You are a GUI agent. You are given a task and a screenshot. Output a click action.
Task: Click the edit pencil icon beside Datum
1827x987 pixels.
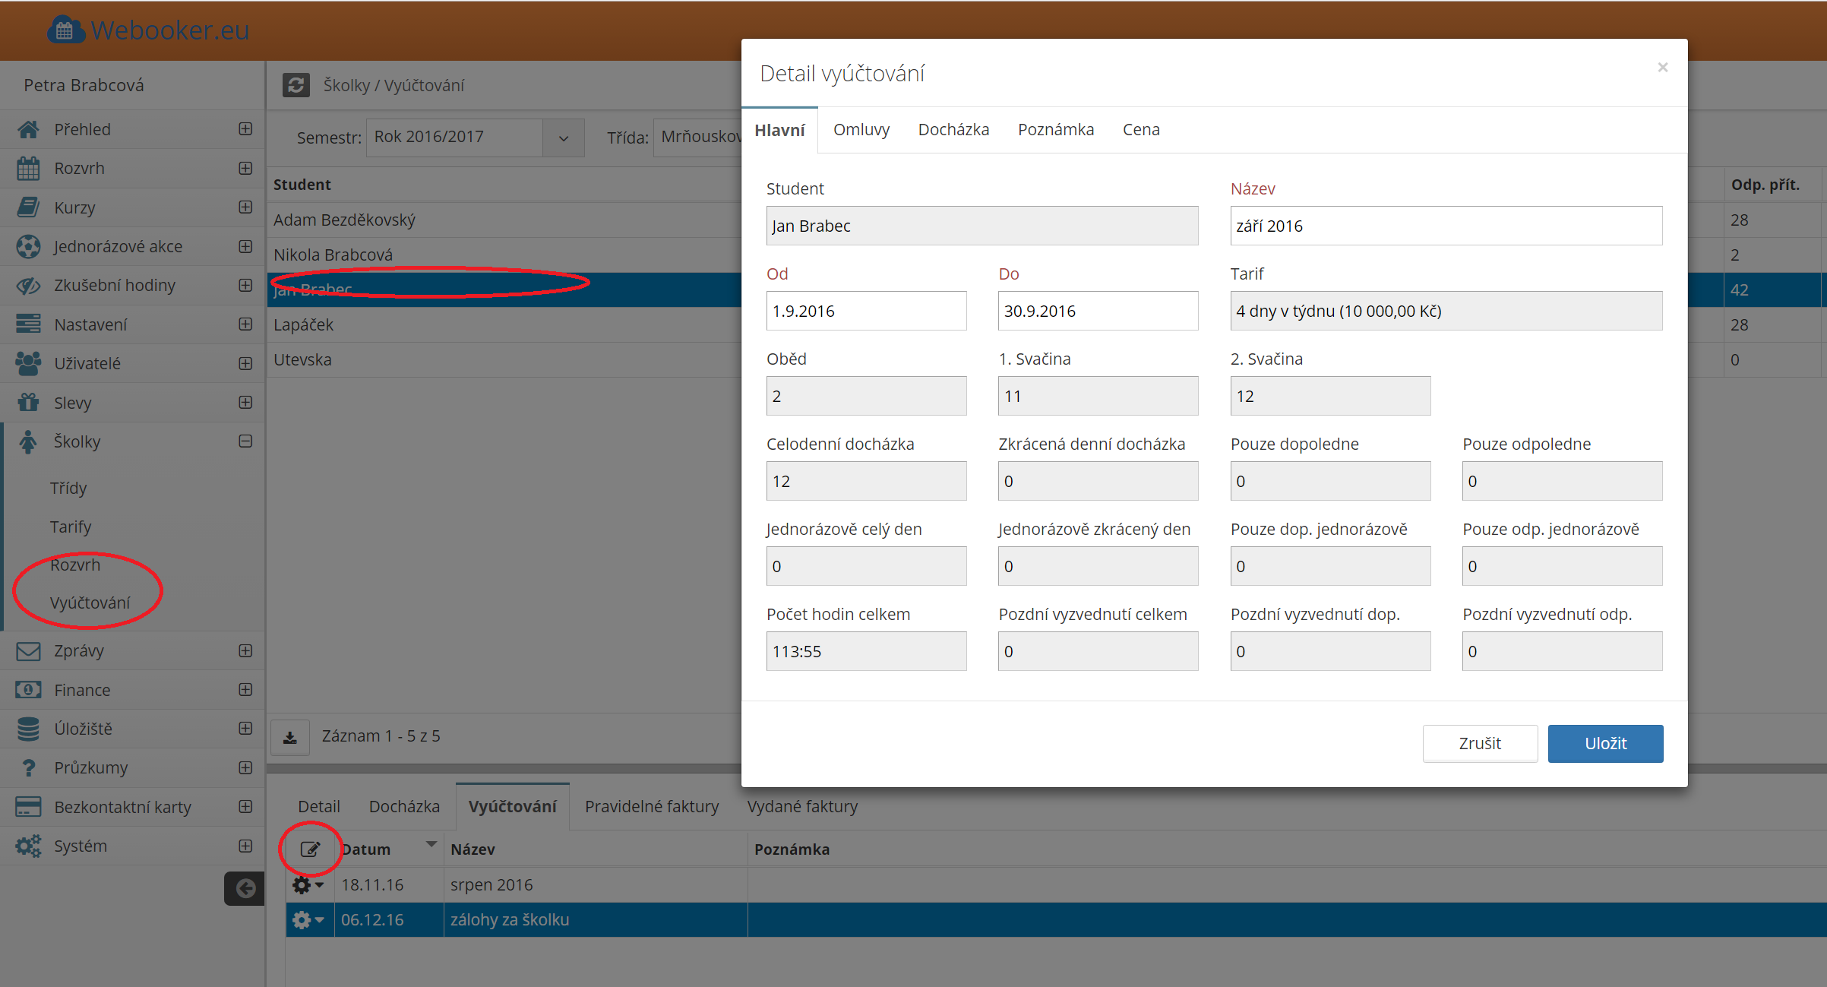point(310,849)
